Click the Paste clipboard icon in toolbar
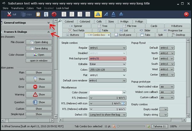This screenshot has height=131, width=192. [x=38, y=14]
